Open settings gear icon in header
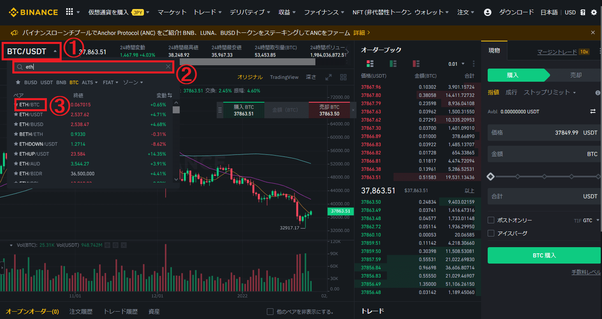This screenshot has height=319, width=602. (x=594, y=12)
